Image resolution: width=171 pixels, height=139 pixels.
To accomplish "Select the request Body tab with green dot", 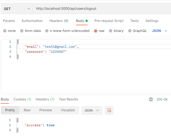I will tap(82, 21).
